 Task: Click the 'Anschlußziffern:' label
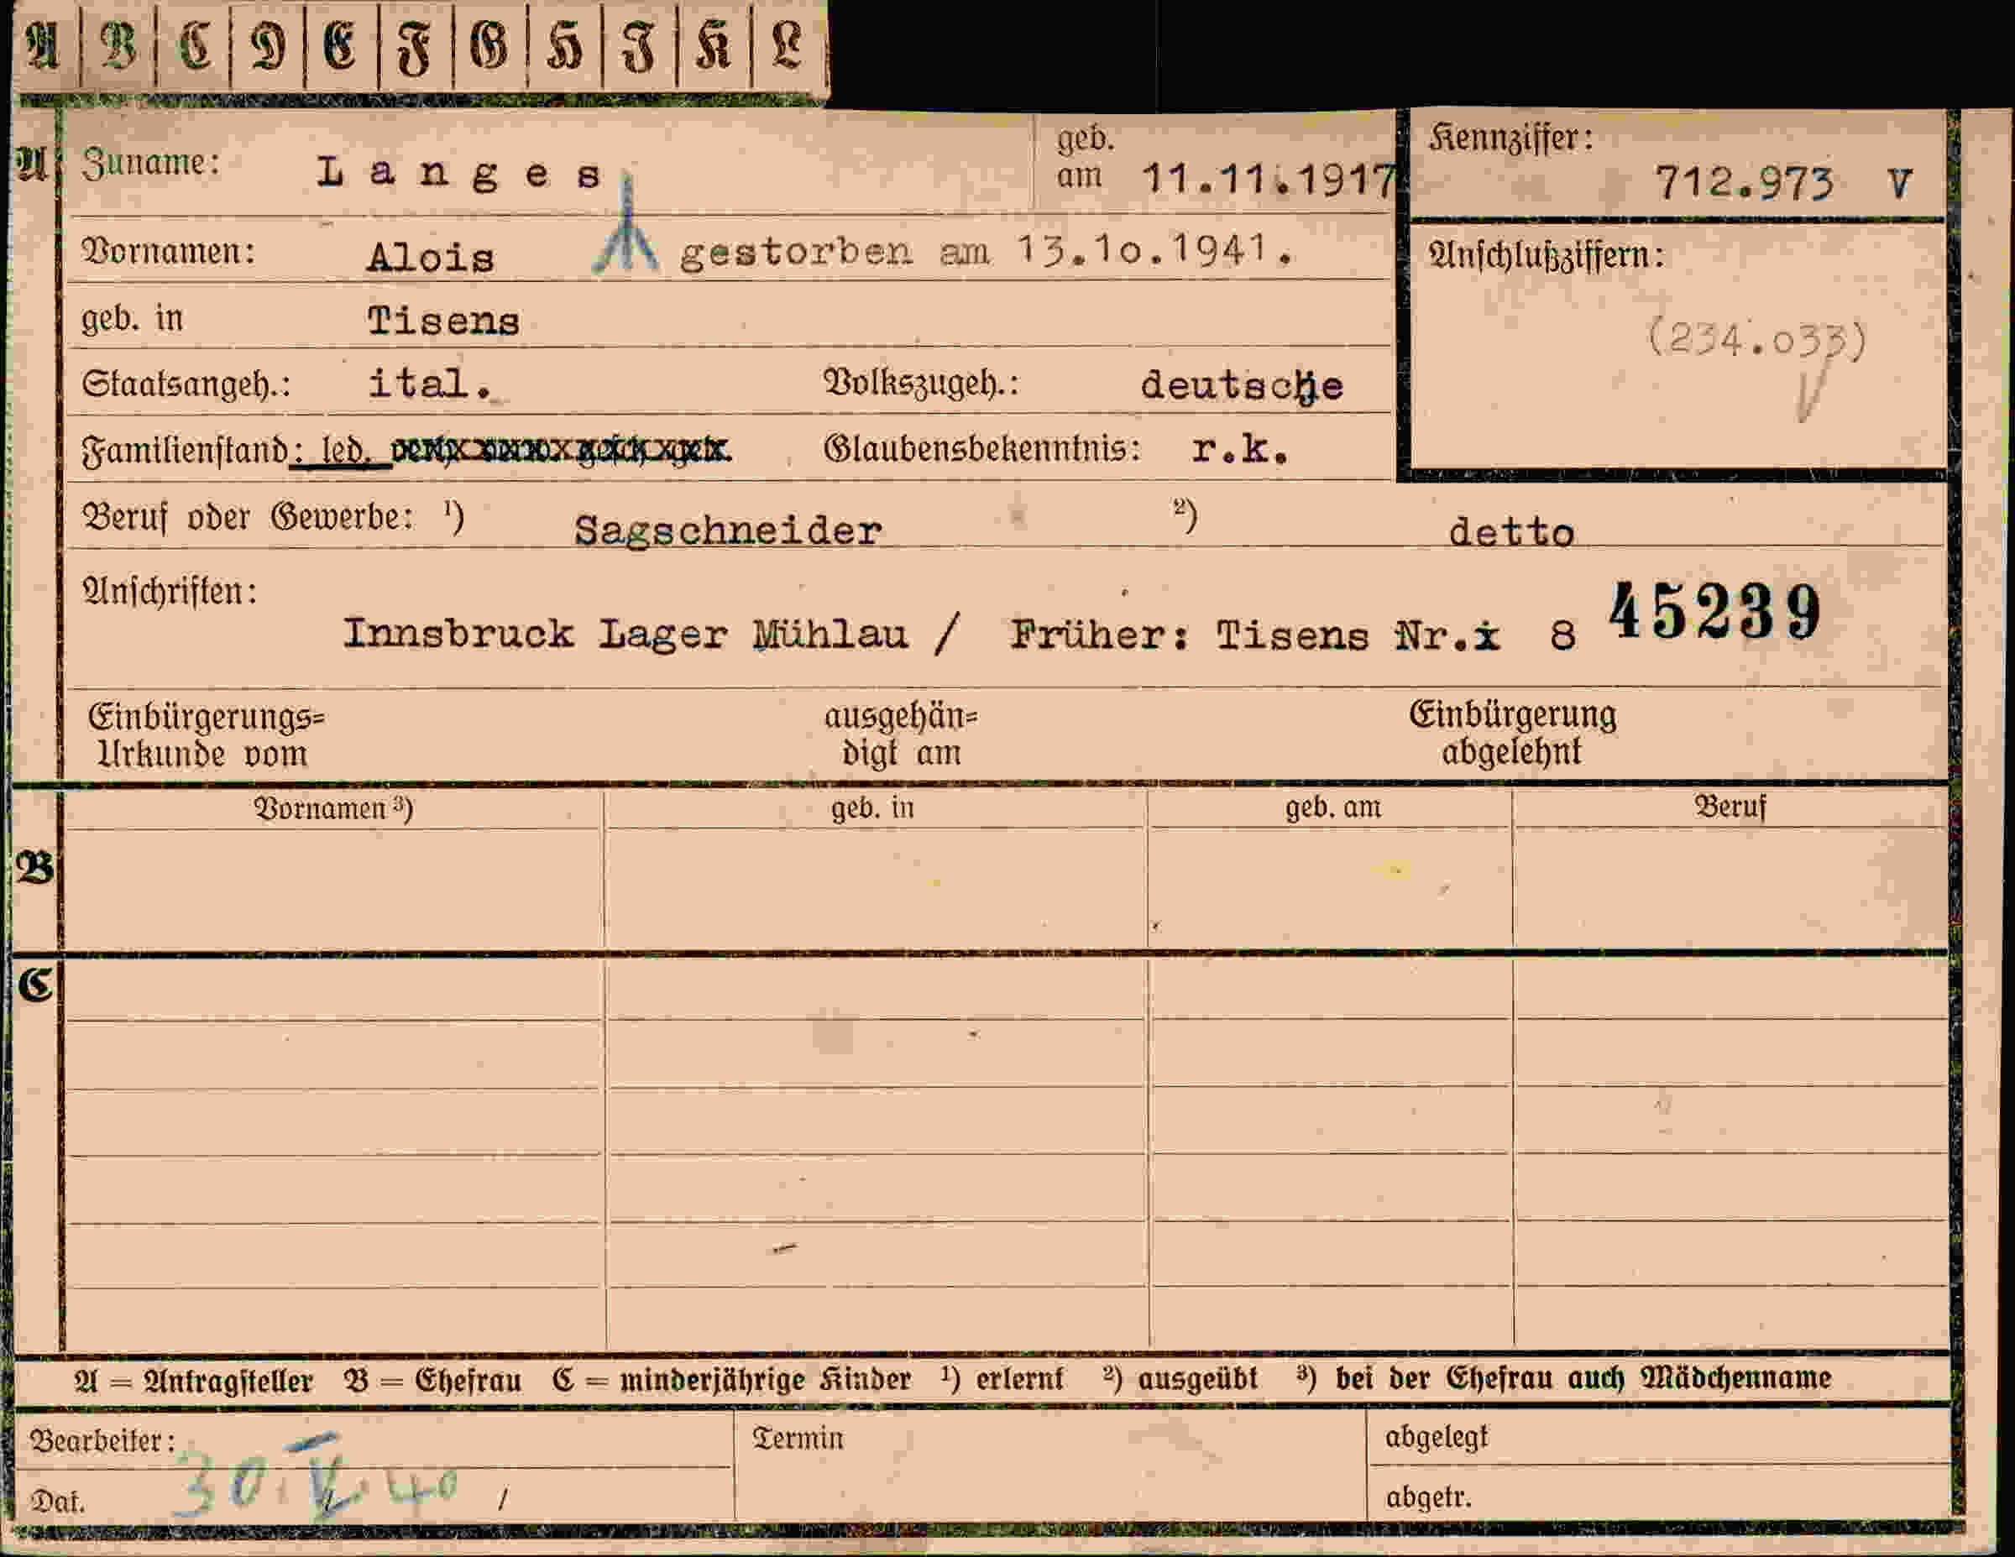tap(1547, 254)
